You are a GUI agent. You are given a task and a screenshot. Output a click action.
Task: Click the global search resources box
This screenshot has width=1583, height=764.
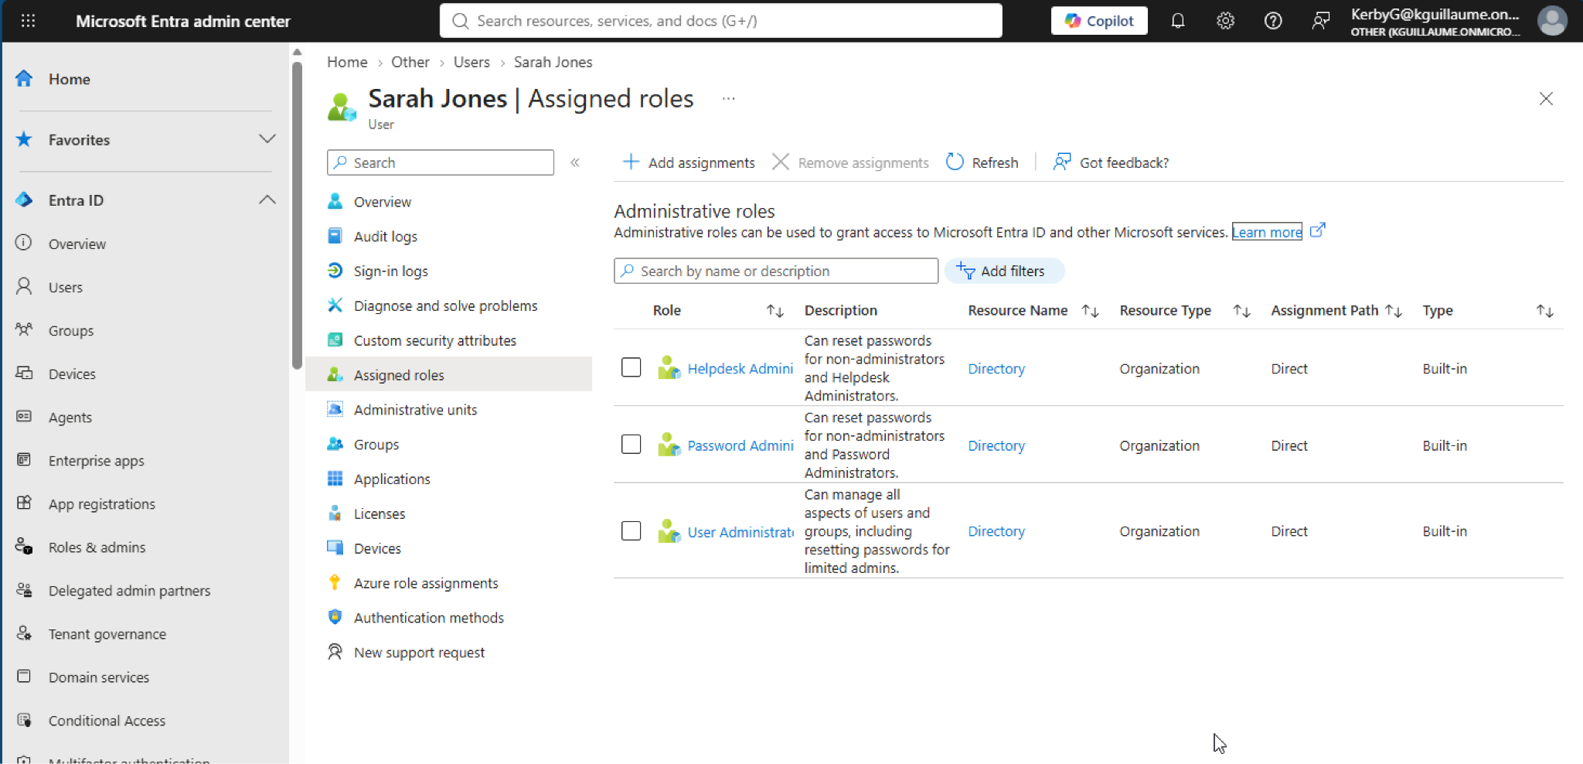(x=721, y=21)
